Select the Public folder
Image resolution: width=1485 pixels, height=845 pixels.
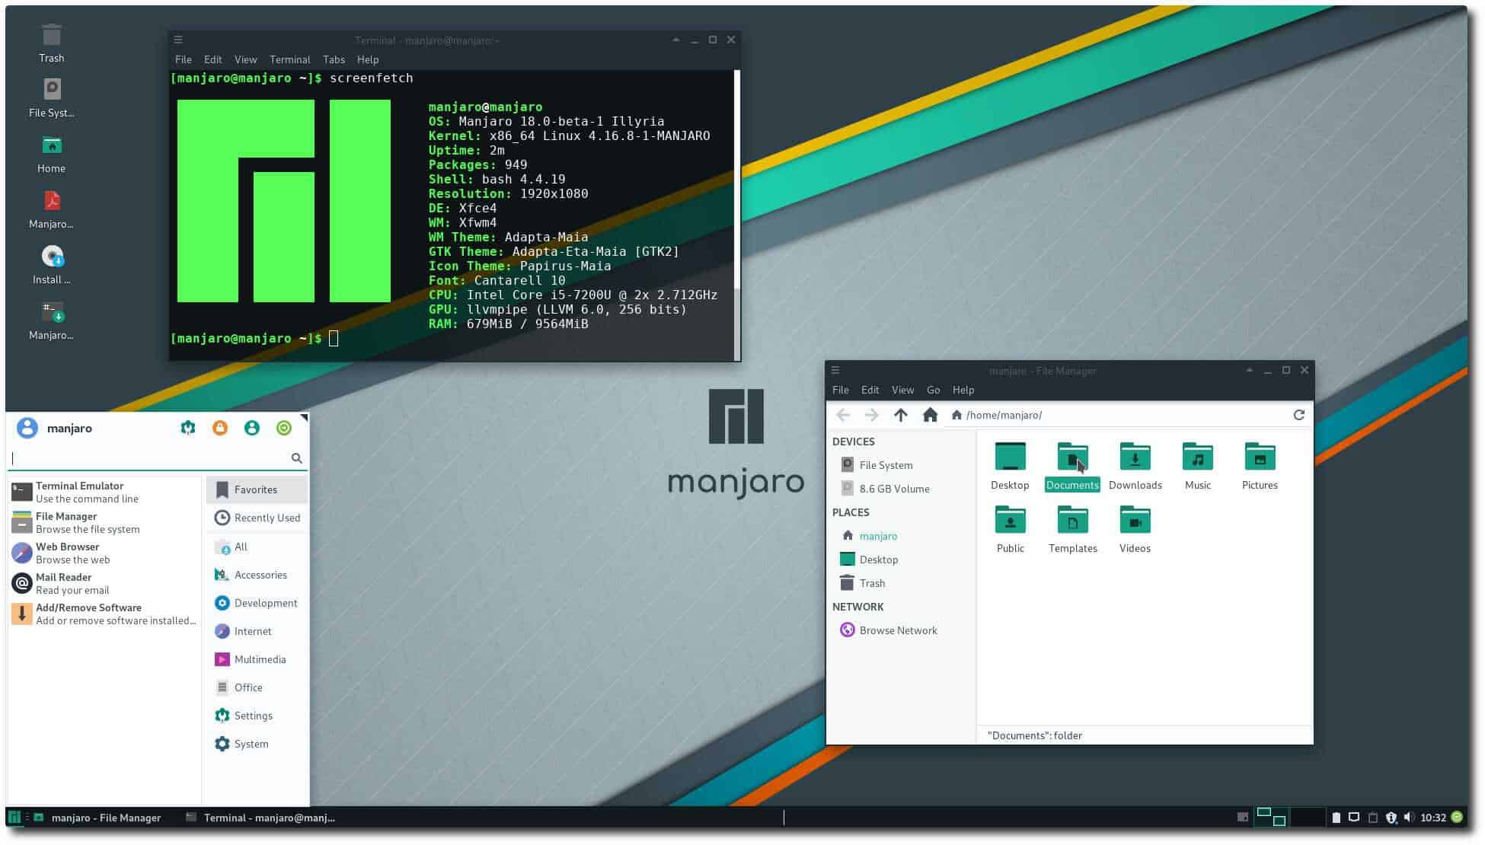[x=1011, y=529]
